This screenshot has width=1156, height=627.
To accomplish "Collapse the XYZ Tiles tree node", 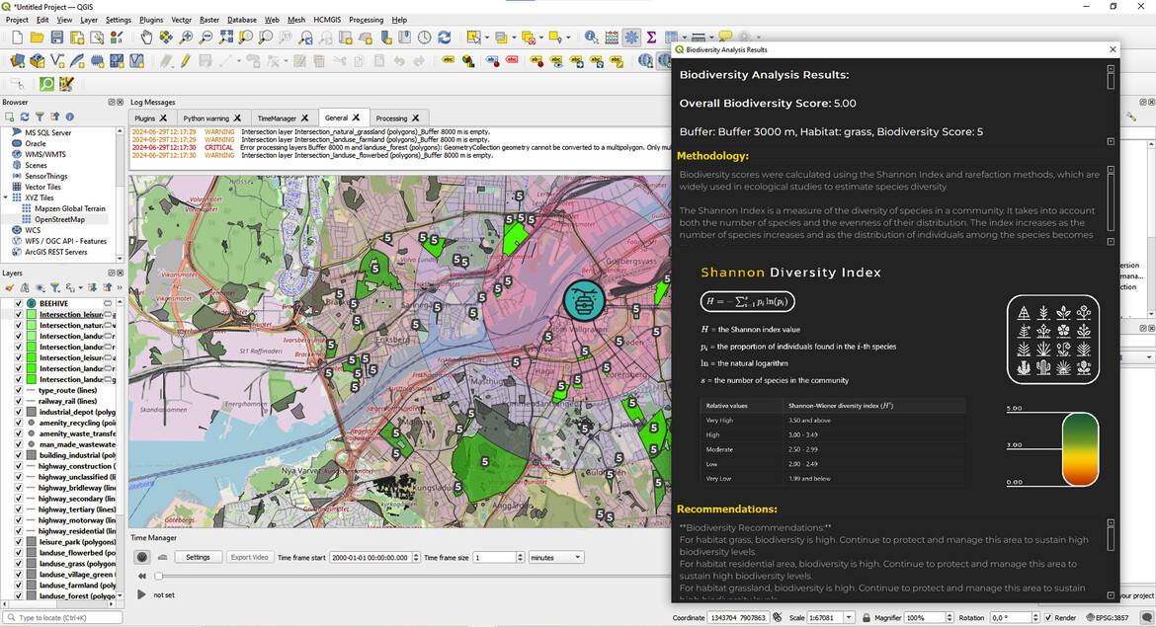I will (7, 197).
